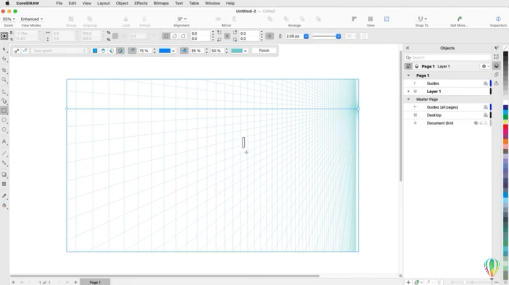Click the Finish button

(x=264, y=51)
